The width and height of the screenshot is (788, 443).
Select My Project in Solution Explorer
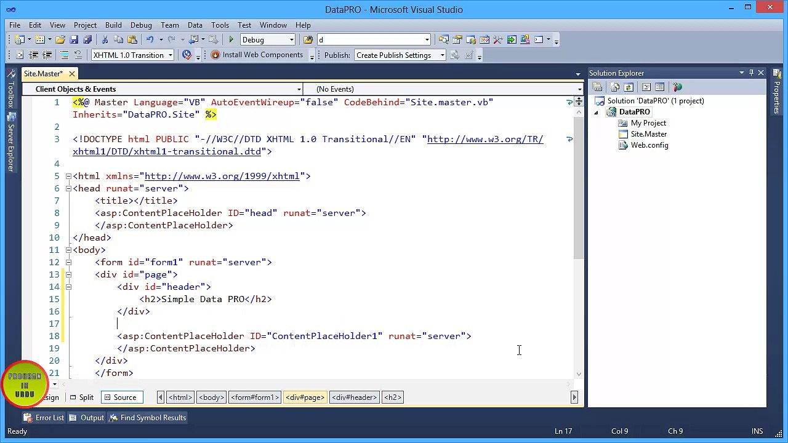pos(648,123)
